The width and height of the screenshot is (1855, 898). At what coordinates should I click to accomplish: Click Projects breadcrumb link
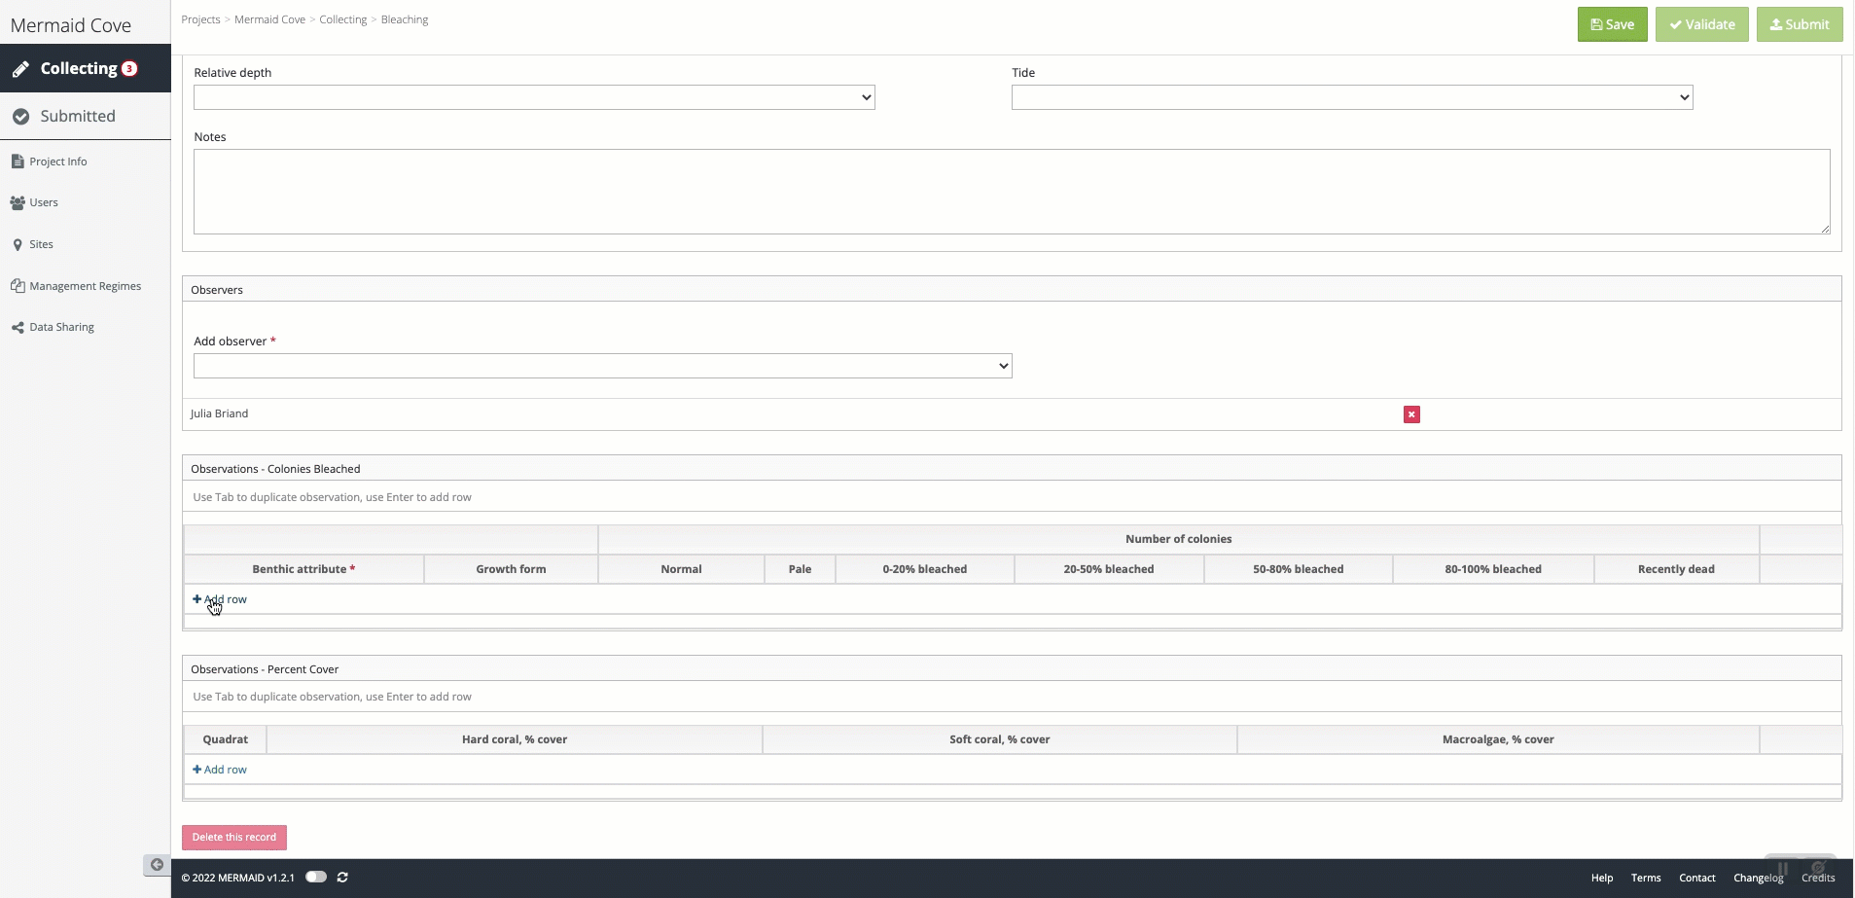tap(200, 19)
